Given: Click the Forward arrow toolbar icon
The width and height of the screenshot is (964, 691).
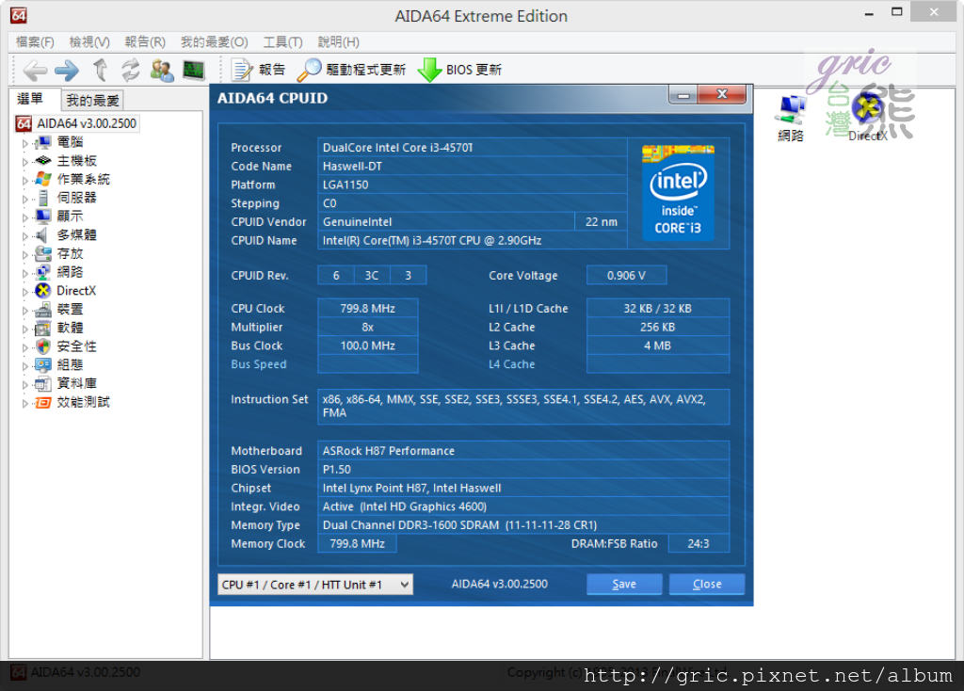Looking at the screenshot, I should [67, 70].
